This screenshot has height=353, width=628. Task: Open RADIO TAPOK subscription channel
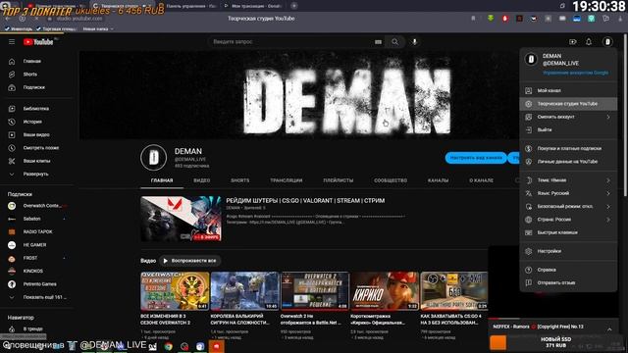[x=38, y=231]
